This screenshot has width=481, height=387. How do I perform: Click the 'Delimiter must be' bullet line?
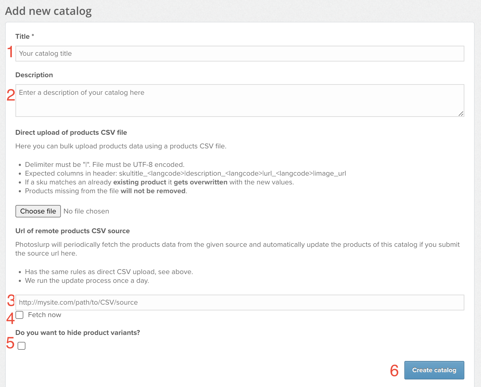[105, 164]
